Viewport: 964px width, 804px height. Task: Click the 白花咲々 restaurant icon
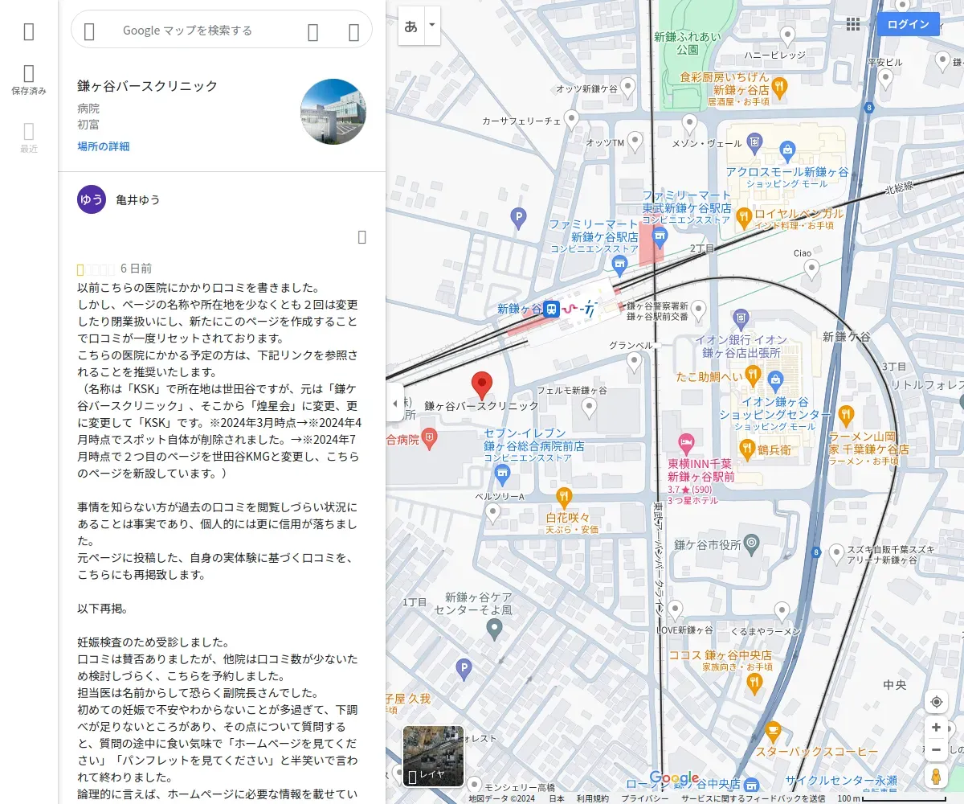564,496
